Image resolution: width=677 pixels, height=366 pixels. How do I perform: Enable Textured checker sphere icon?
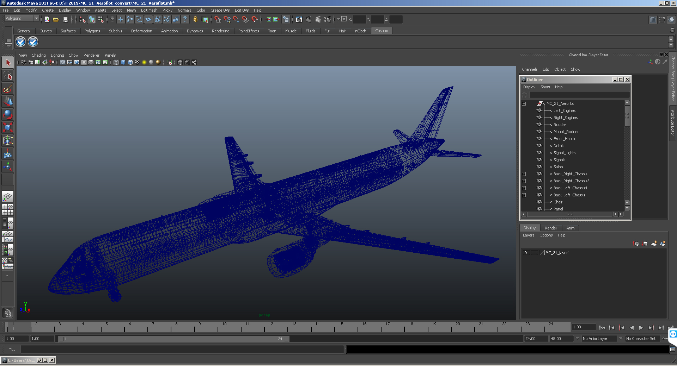[x=137, y=62]
